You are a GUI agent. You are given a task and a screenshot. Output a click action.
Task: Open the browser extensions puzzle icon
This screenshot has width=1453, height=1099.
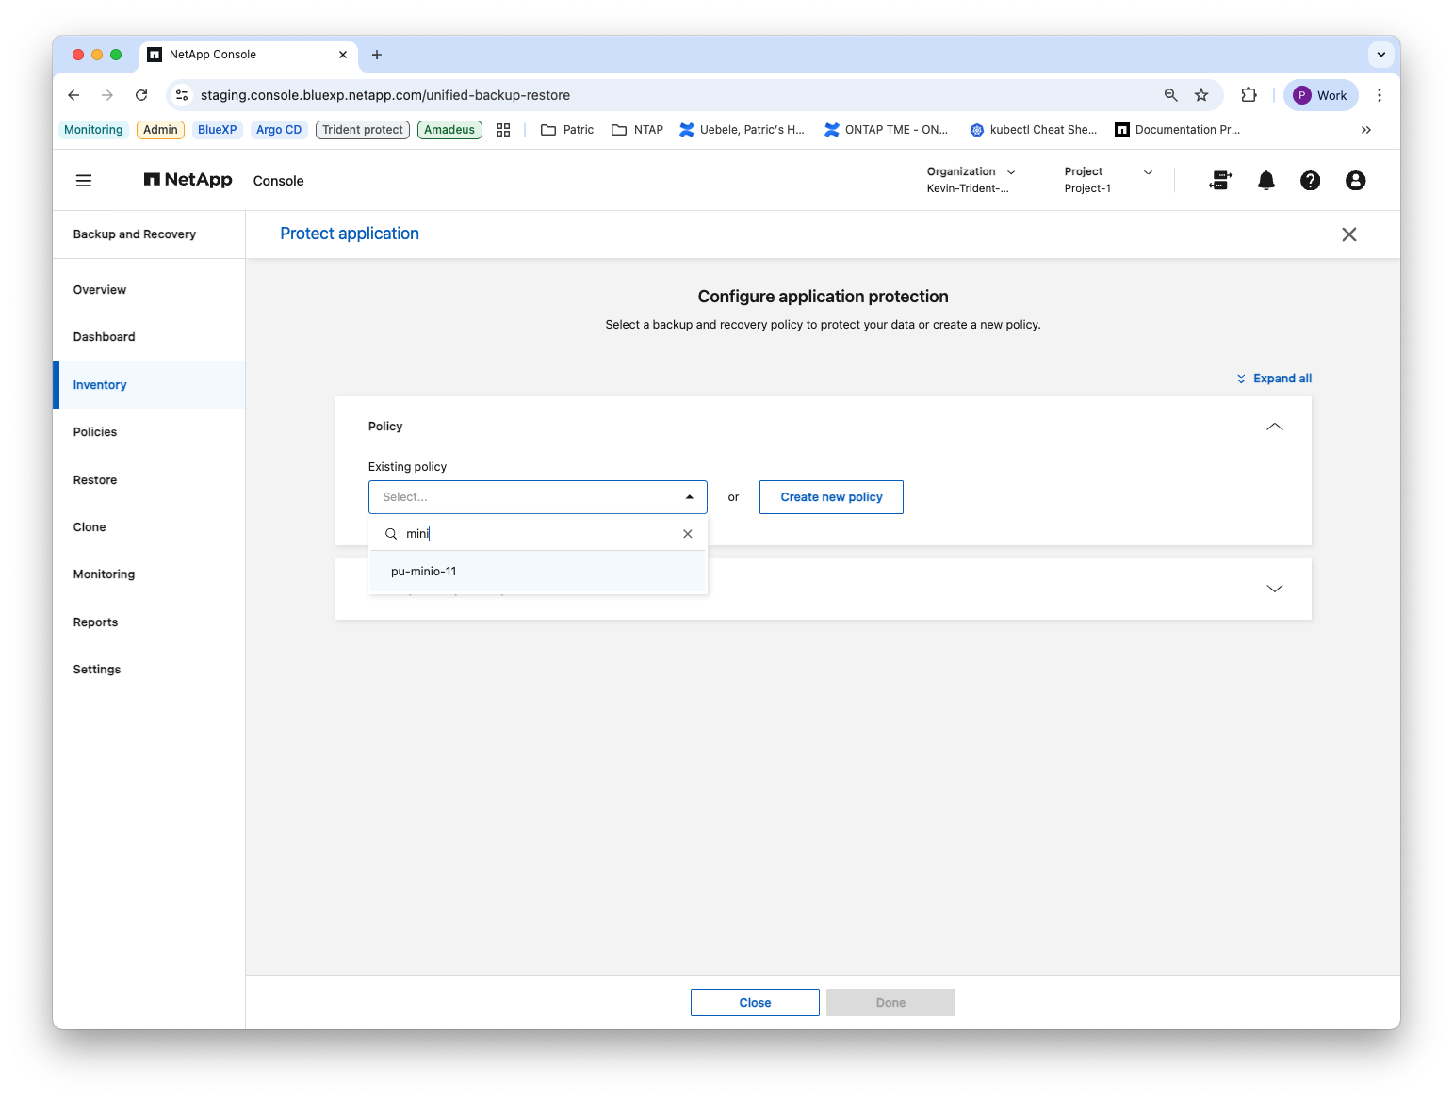1249,95
